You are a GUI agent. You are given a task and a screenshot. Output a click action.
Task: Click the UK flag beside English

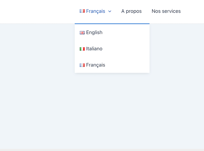click(82, 32)
